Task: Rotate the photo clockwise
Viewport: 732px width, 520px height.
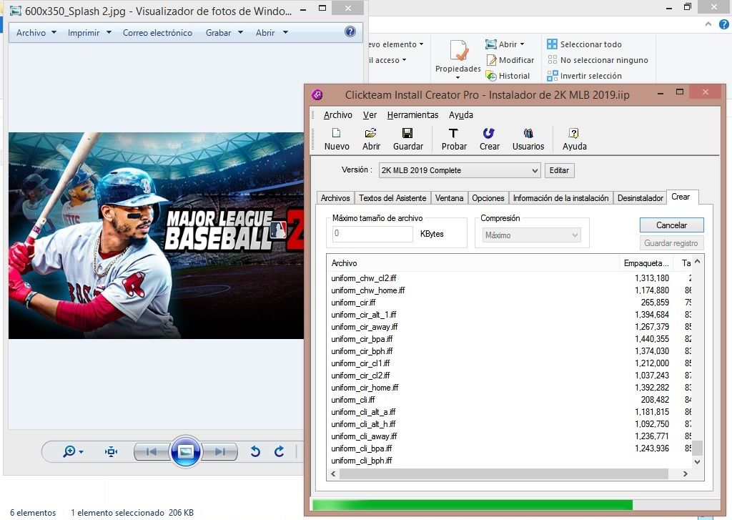Action: (x=280, y=451)
